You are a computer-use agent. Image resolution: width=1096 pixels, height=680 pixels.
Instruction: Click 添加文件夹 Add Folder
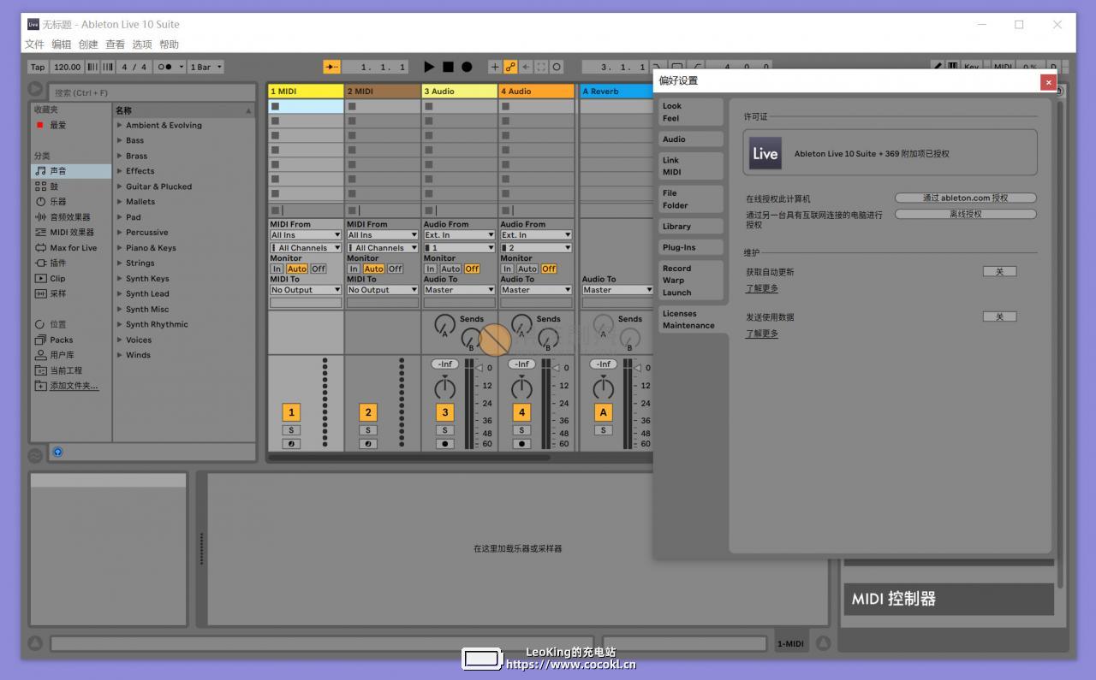71,386
